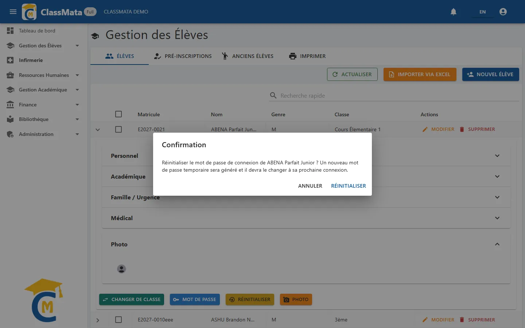Screen dimensions: 525x328
Task: Expand the Personnel panel chevron
Action: pyautogui.click(x=497, y=156)
